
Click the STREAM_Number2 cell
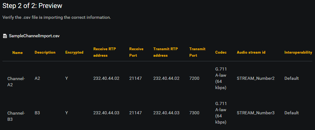(256, 78)
